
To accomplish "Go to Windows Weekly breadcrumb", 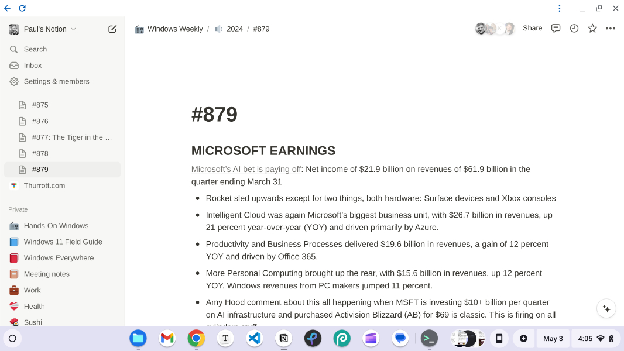I will (x=169, y=29).
